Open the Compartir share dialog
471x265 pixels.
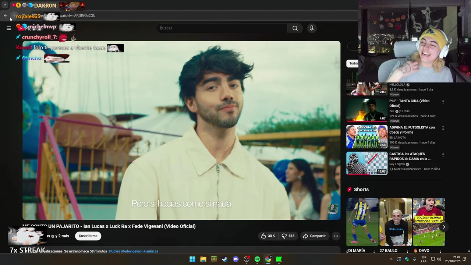click(x=314, y=236)
